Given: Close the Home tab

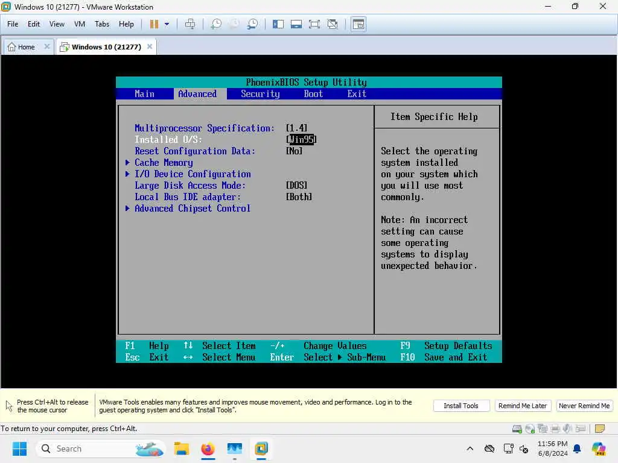Looking at the screenshot, I should 47,46.
